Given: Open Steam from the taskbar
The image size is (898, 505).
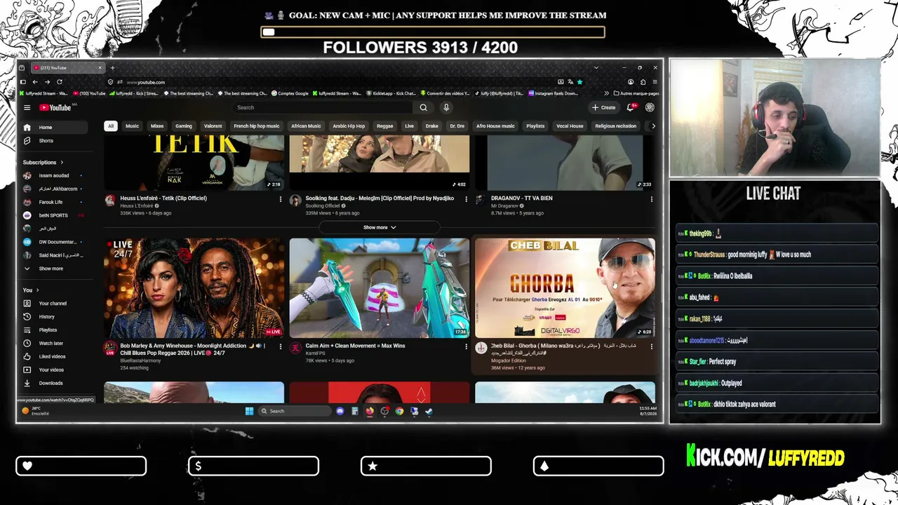Looking at the screenshot, I should tap(429, 411).
